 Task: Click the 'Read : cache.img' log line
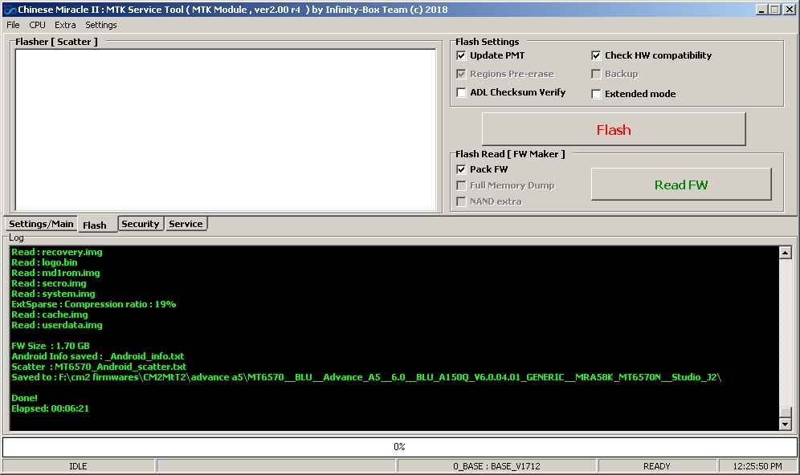coord(50,315)
